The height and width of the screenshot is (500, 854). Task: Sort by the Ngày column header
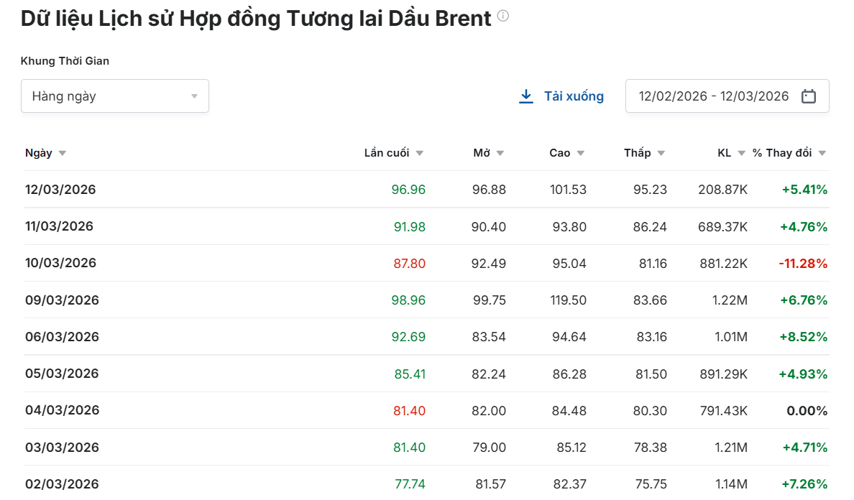(39, 153)
